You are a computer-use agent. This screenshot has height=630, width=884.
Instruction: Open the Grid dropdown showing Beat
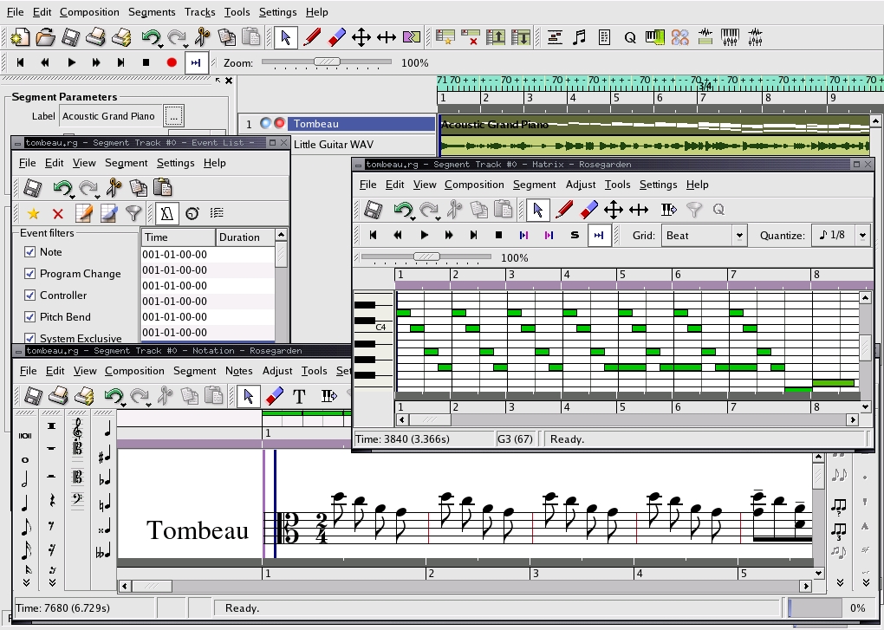pyautogui.click(x=704, y=236)
